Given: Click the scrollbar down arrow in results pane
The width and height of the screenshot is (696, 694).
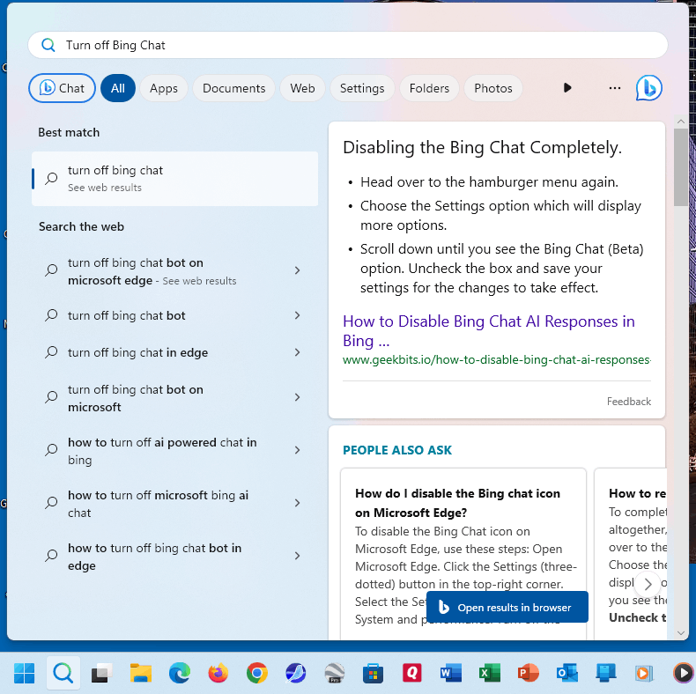Looking at the screenshot, I should point(680,633).
